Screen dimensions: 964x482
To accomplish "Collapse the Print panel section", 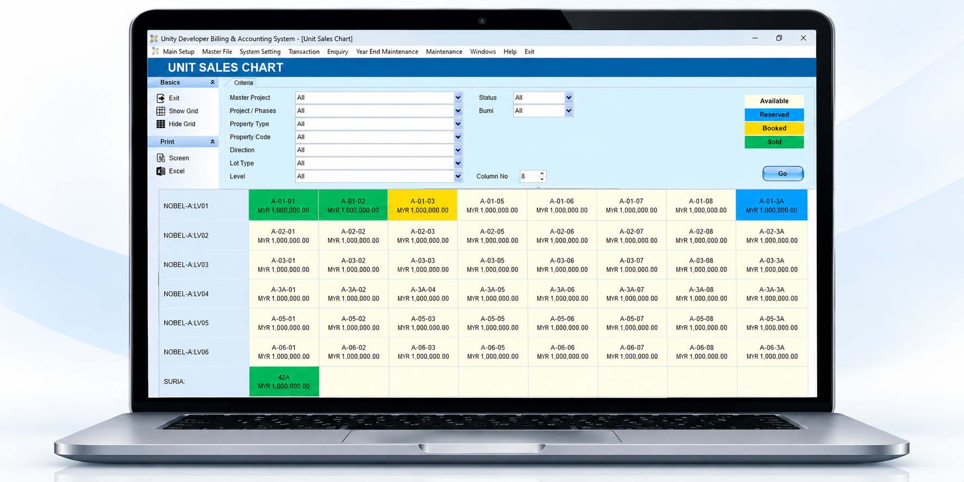I will [212, 142].
